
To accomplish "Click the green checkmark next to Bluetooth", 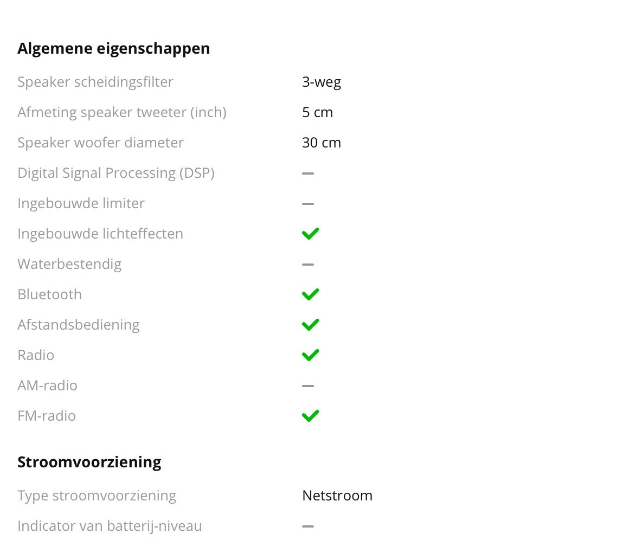I will pos(310,294).
